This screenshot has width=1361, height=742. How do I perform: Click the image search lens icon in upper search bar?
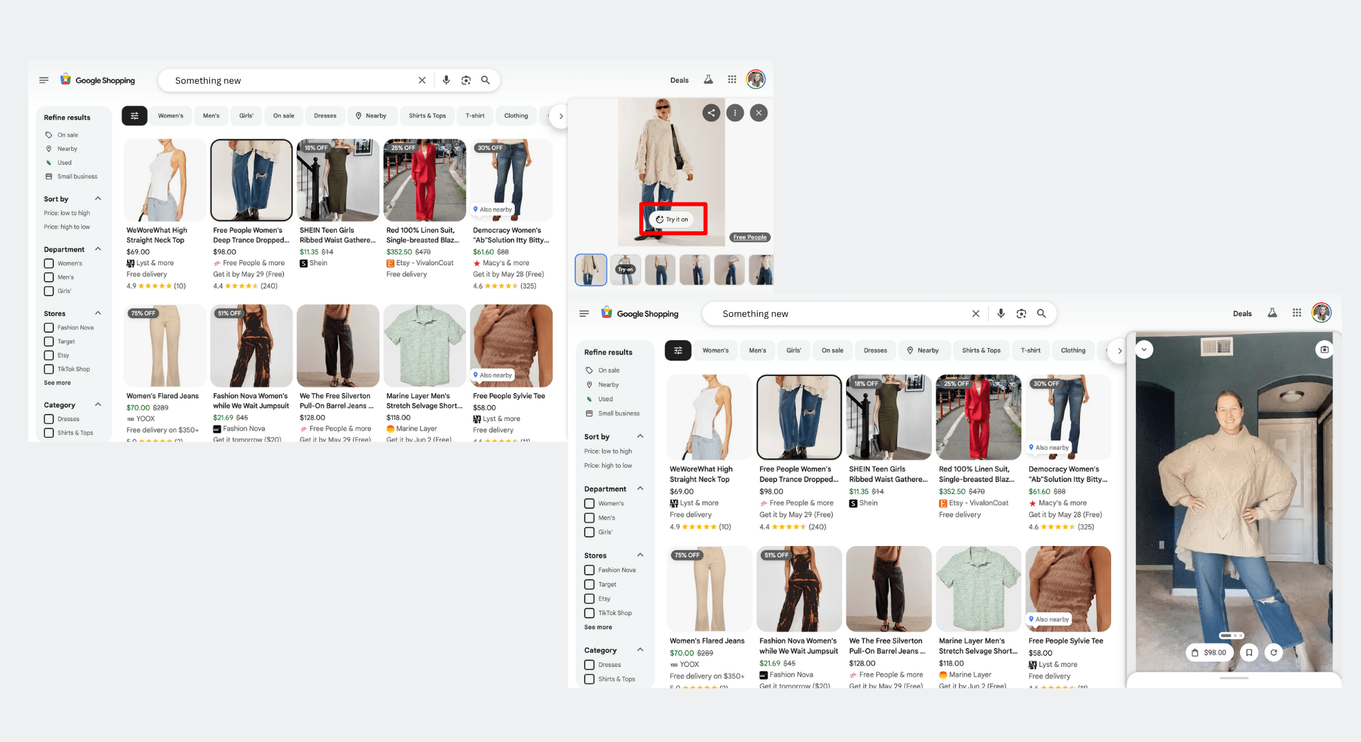pyautogui.click(x=466, y=80)
